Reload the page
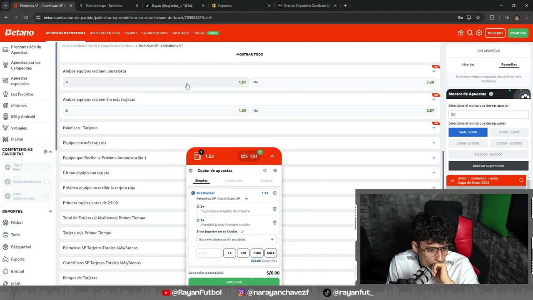The height and width of the screenshot is (300, 533). [x=26, y=17]
